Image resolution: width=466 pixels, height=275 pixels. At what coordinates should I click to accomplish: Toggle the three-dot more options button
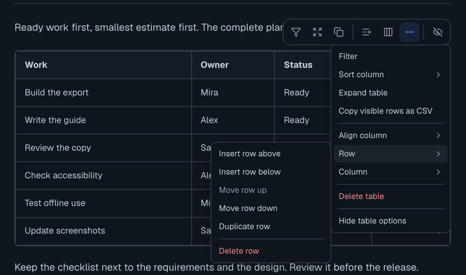point(410,32)
